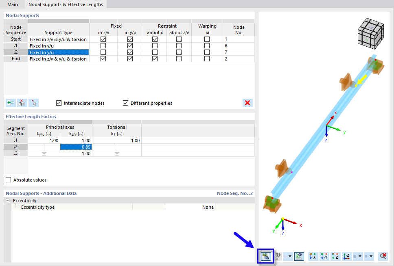
Task: Click the Eccentricity type label row
Action: tap(72, 207)
